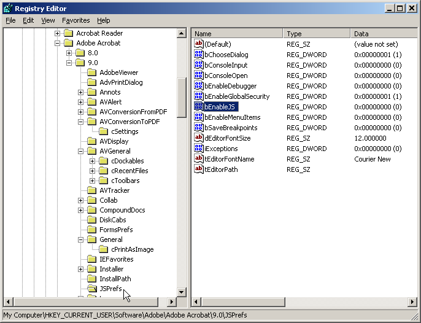
Task: Click the string icon beside tEditorFontName
Action: [x=199, y=159]
